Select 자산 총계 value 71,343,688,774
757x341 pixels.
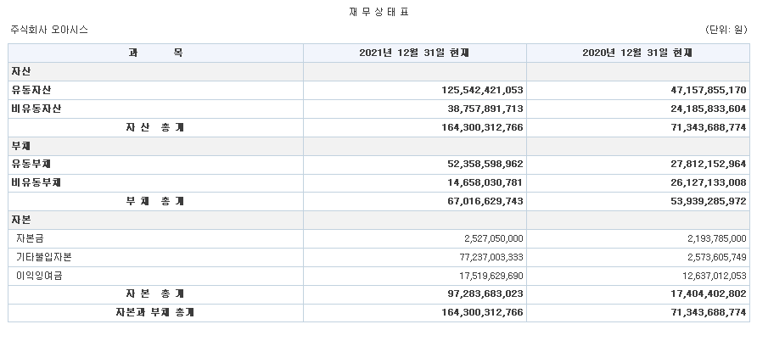point(709,128)
